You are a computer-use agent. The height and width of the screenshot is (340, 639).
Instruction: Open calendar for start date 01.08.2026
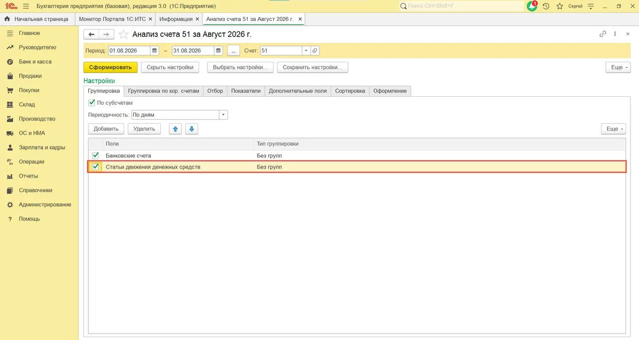pyautogui.click(x=155, y=51)
